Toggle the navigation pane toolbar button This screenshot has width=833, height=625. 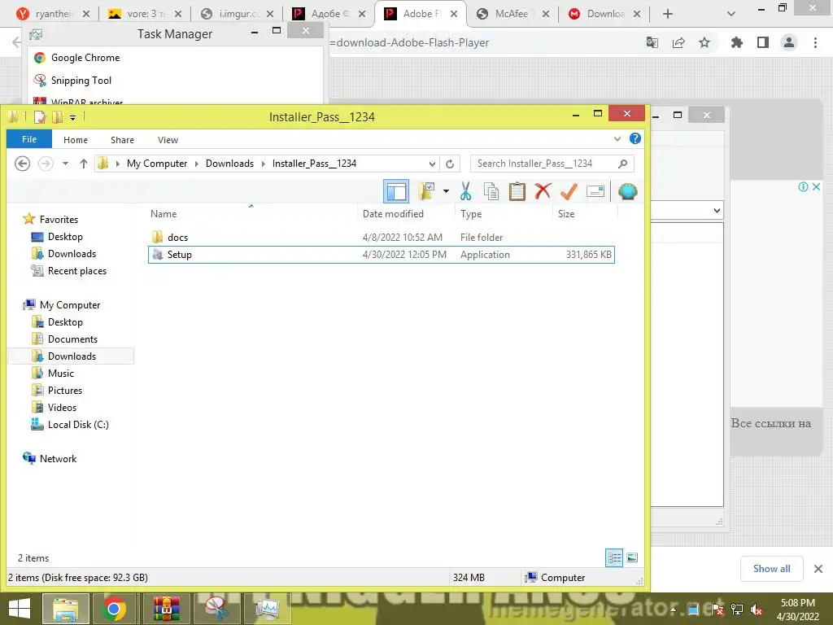coord(396,191)
